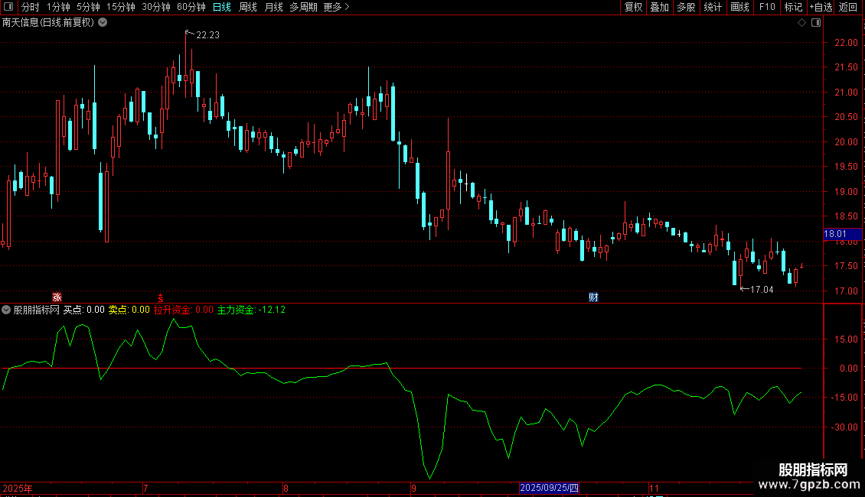Image resolution: width=865 pixels, height=497 pixels.
Task: Click the panel layout icon at top-left
Action: point(8,7)
